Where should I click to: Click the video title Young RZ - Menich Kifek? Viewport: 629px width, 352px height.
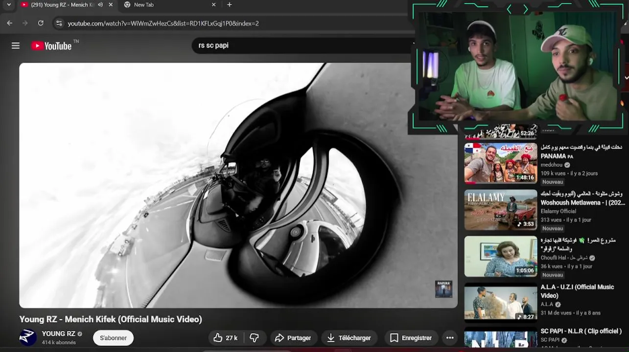pyautogui.click(x=111, y=319)
